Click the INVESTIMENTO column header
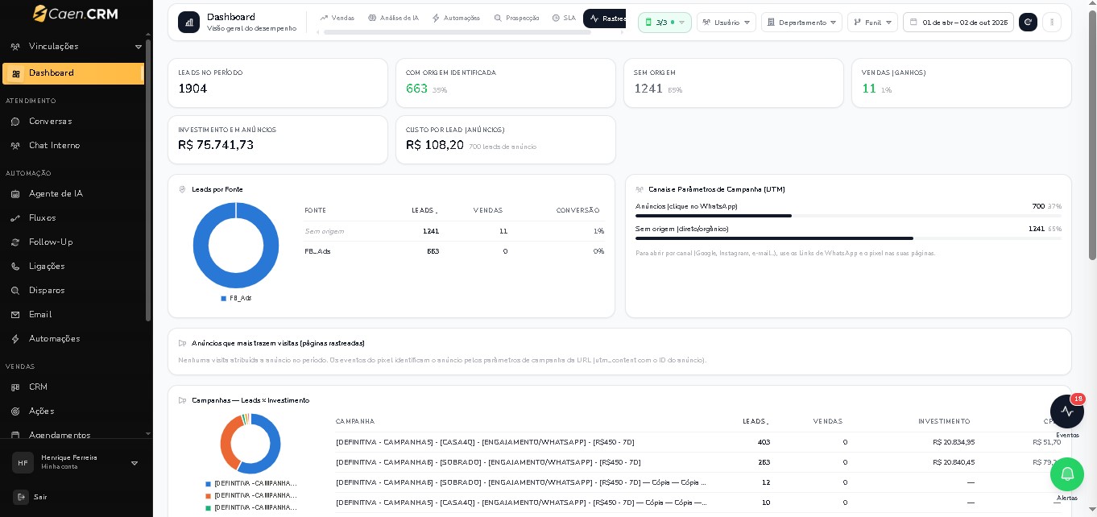Viewport: 1097px width, 517px height. [944, 421]
